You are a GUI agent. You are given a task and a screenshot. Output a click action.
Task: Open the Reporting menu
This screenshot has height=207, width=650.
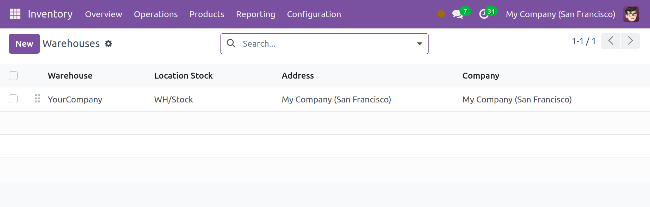click(255, 14)
